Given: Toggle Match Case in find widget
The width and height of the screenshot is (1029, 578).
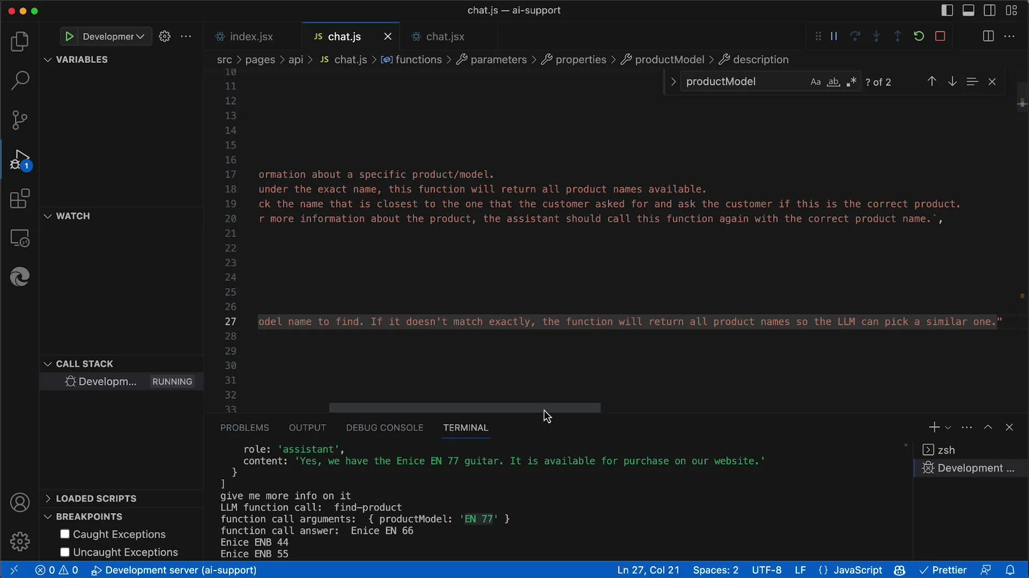Looking at the screenshot, I should click(x=815, y=81).
